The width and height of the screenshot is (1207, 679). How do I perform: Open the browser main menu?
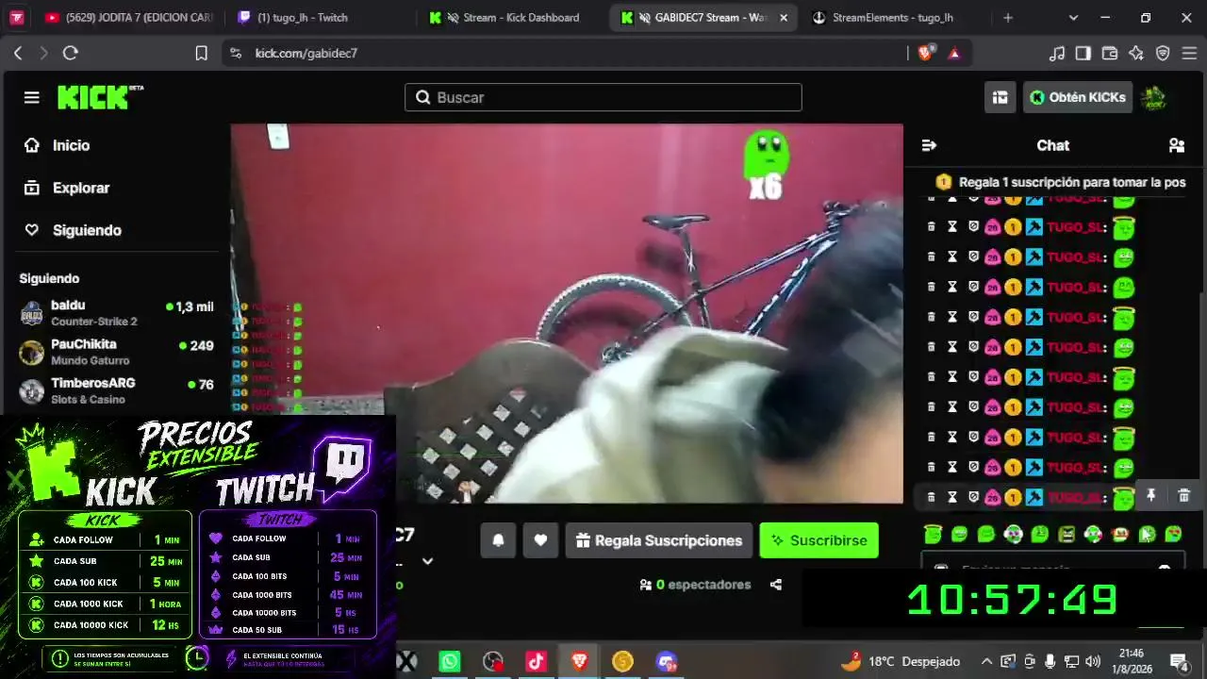[1189, 53]
